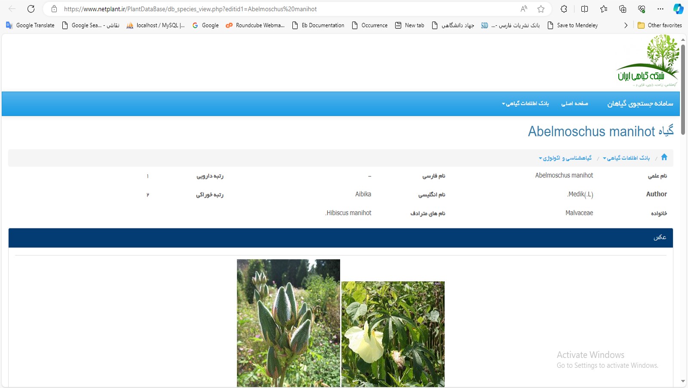
Task: Toggle the split screen icon
Action: [584, 9]
